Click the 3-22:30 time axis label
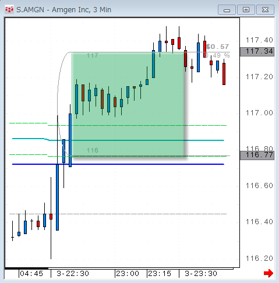The image size is (279, 283). click(x=73, y=274)
